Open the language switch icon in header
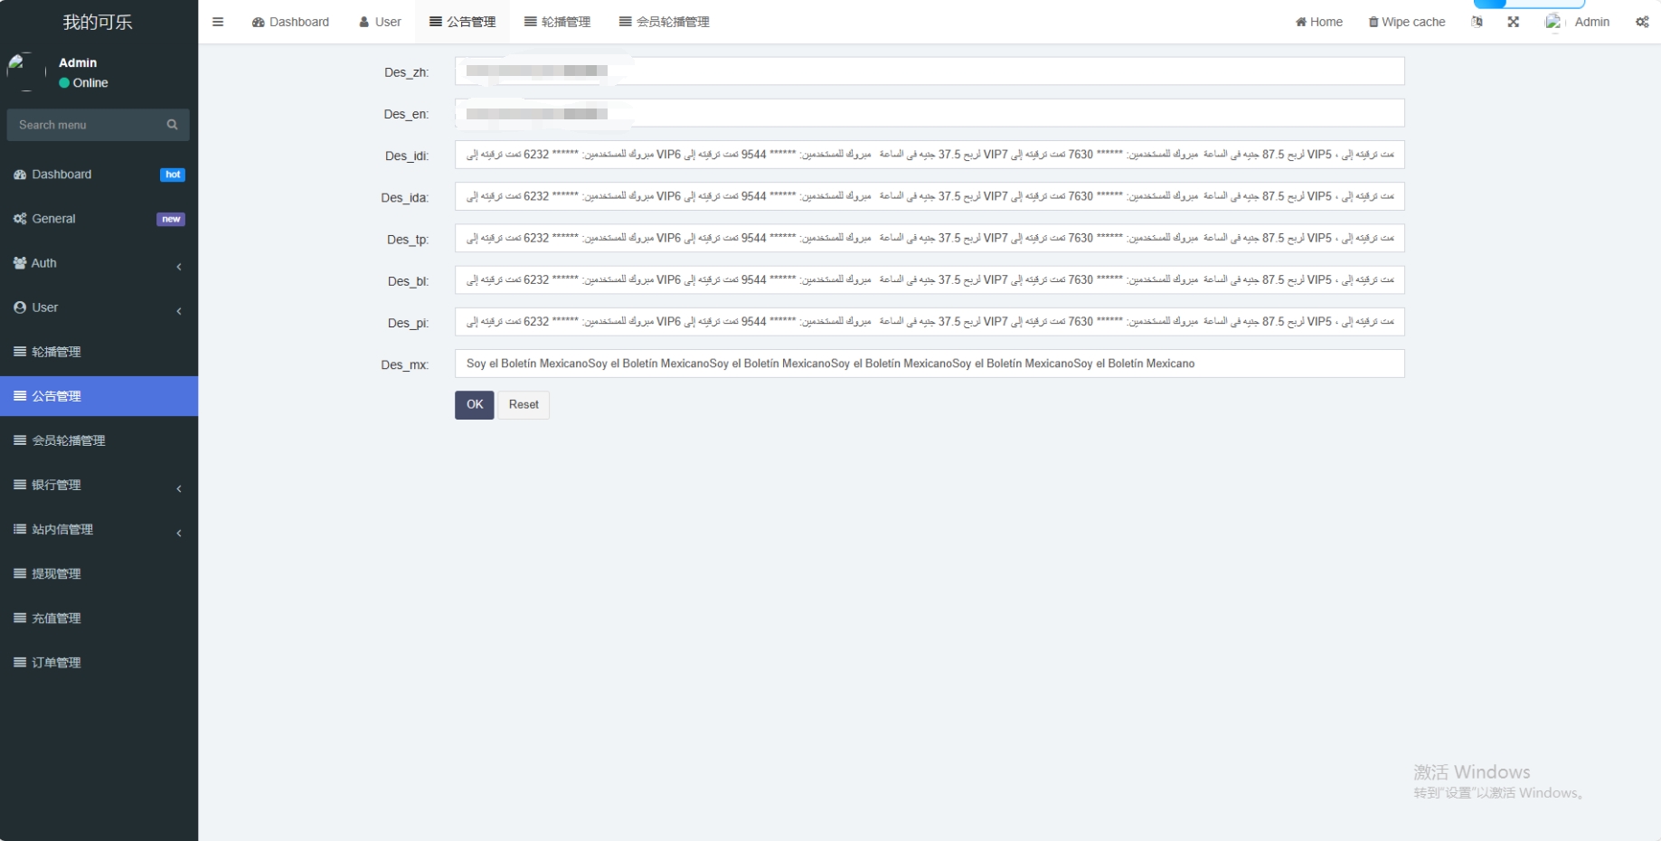This screenshot has width=1661, height=841. (1477, 22)
